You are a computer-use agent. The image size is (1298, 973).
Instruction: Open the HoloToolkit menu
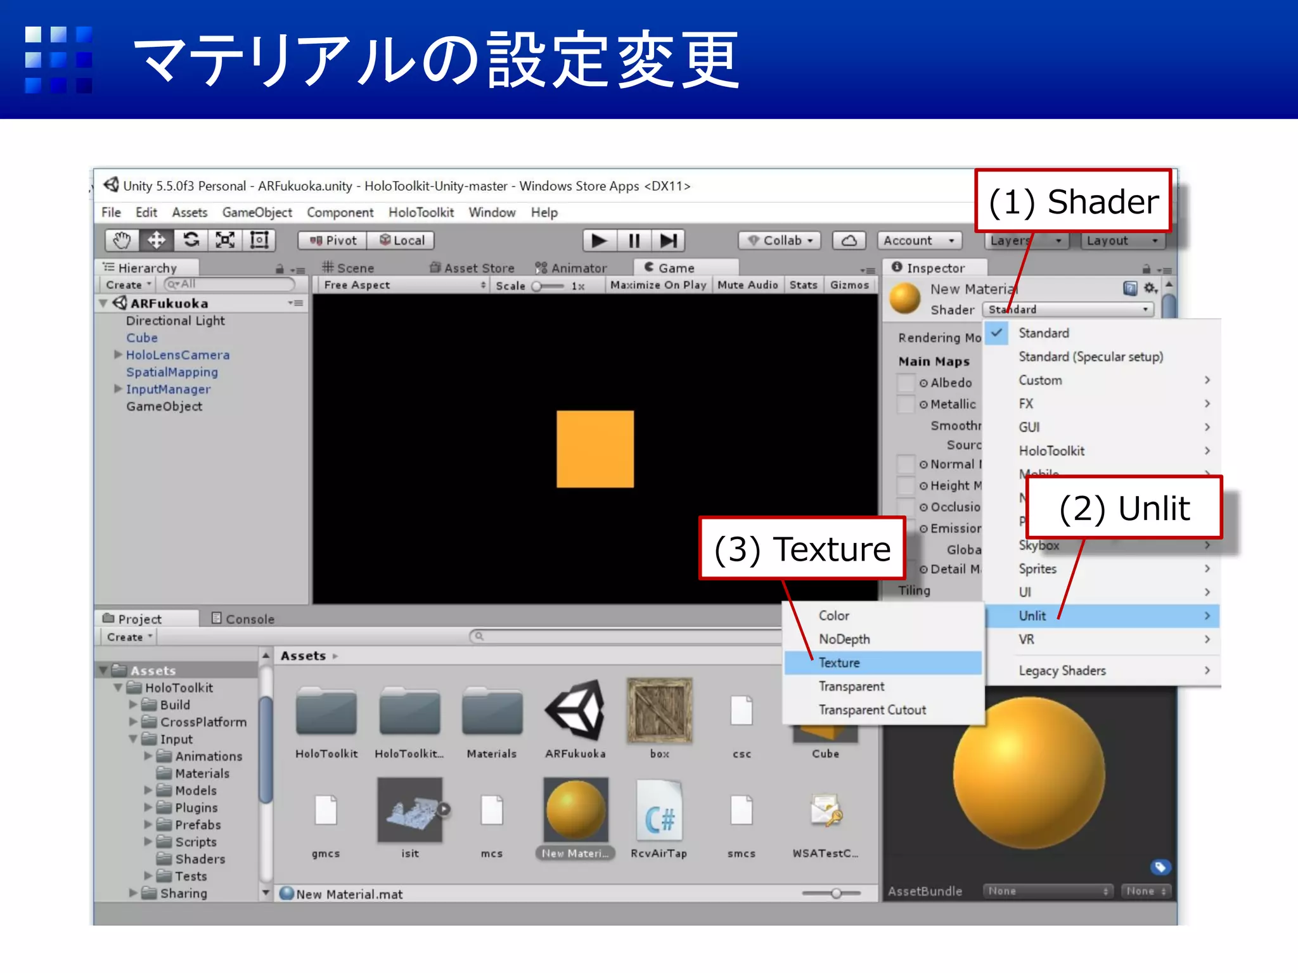pyautogui.click(x=421, y=213)
